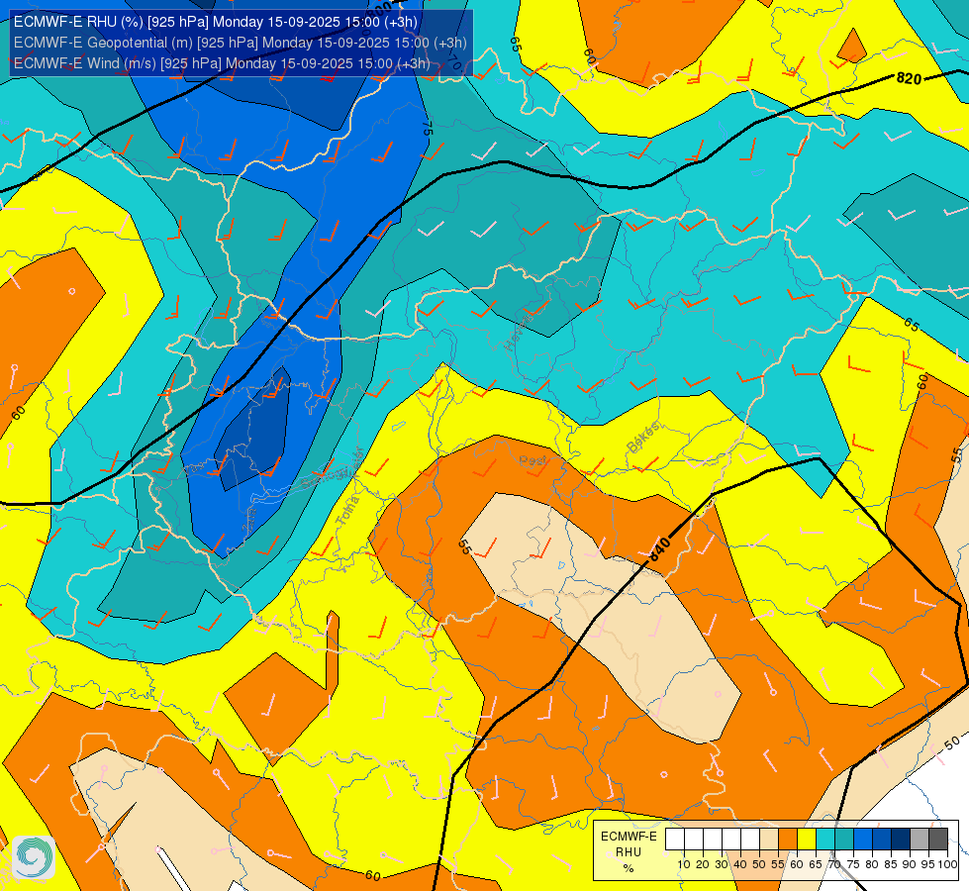Pick the yellow 60-65 legend swatch

point(807,840)
